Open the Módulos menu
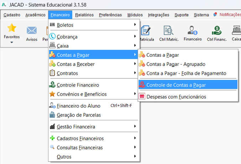 pos(135,15)
